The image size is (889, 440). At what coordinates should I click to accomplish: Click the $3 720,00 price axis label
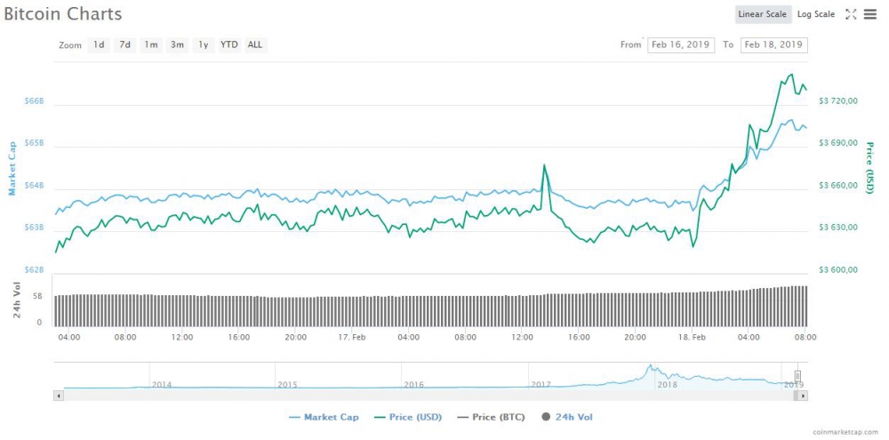pos(838,101)
